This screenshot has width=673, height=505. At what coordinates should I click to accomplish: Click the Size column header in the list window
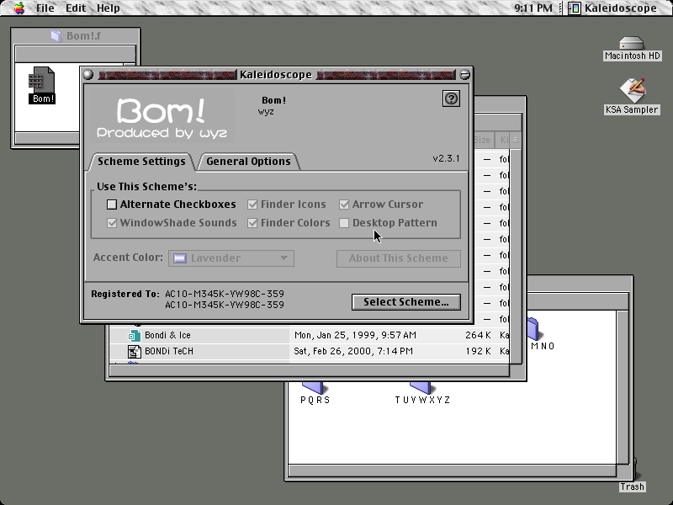click(483, 140)
